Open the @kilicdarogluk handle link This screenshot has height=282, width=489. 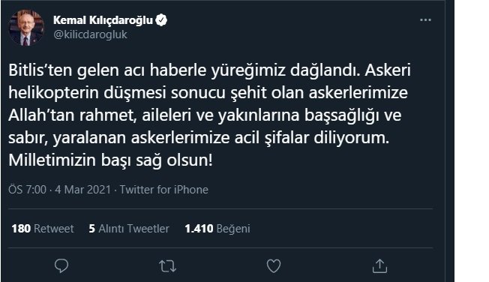coord(90,34)
